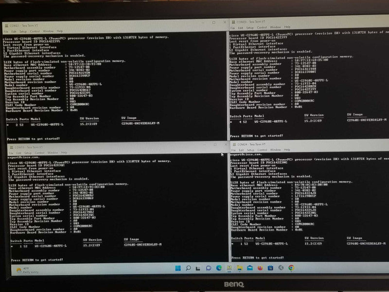Open taskbar Search magnifier
Screen dimensions: 389x292
[188, 268]
